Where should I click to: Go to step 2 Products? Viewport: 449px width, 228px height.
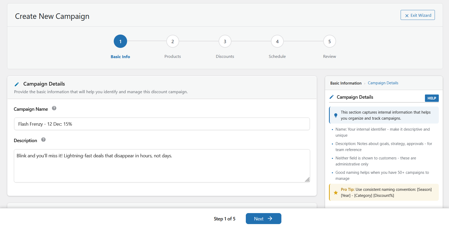(173, 41)
